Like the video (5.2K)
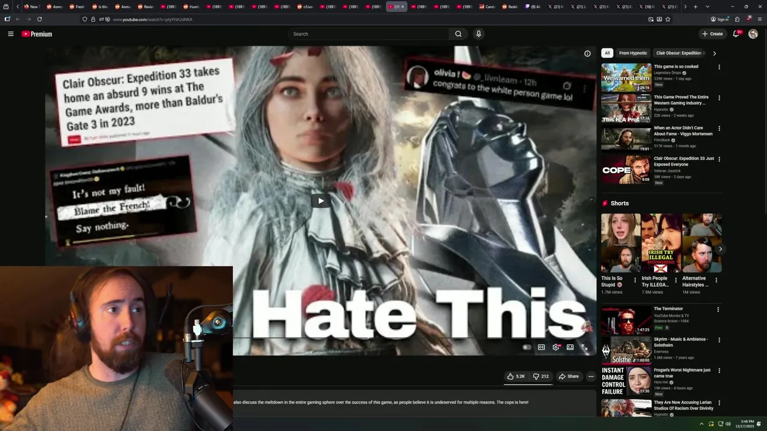767x431 pixels. tap(516, 377)
